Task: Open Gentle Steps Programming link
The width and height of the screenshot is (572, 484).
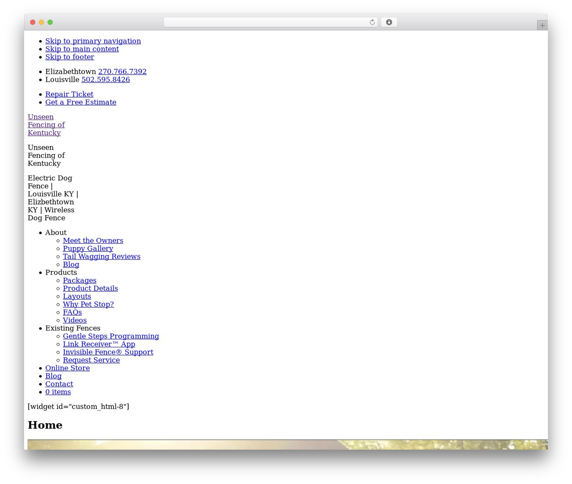Action: tap(111, 337)
